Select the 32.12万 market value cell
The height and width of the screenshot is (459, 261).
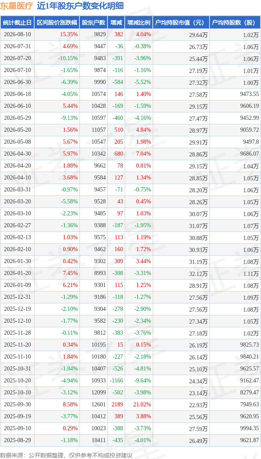click(x=198, y=274)
